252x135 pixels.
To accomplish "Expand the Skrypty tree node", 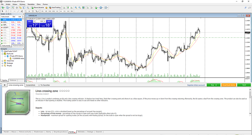I will coord(2,66).
